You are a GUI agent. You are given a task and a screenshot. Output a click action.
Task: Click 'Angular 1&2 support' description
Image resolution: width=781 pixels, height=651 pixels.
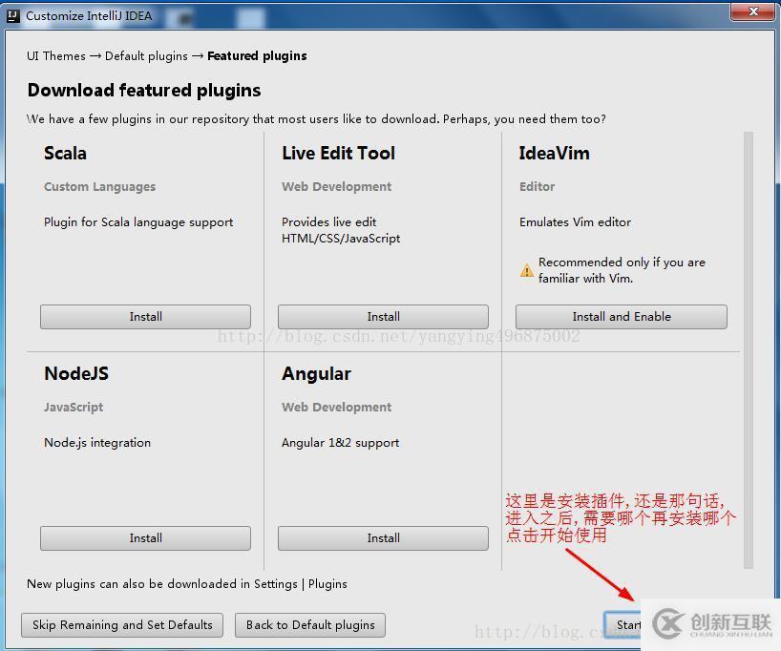340,443
